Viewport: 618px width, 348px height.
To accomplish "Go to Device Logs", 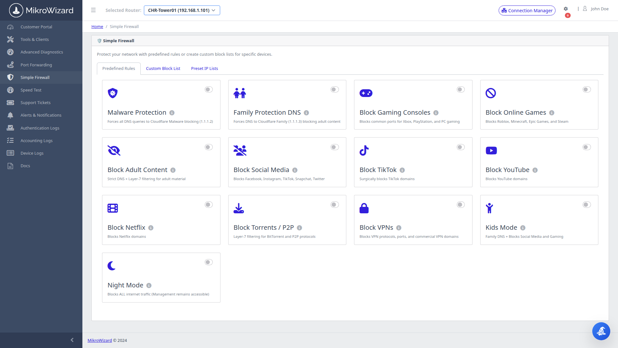I will pyautogui.click(x=41, y=153).
